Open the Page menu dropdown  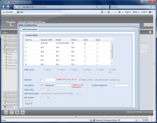[x=128, y=12]
